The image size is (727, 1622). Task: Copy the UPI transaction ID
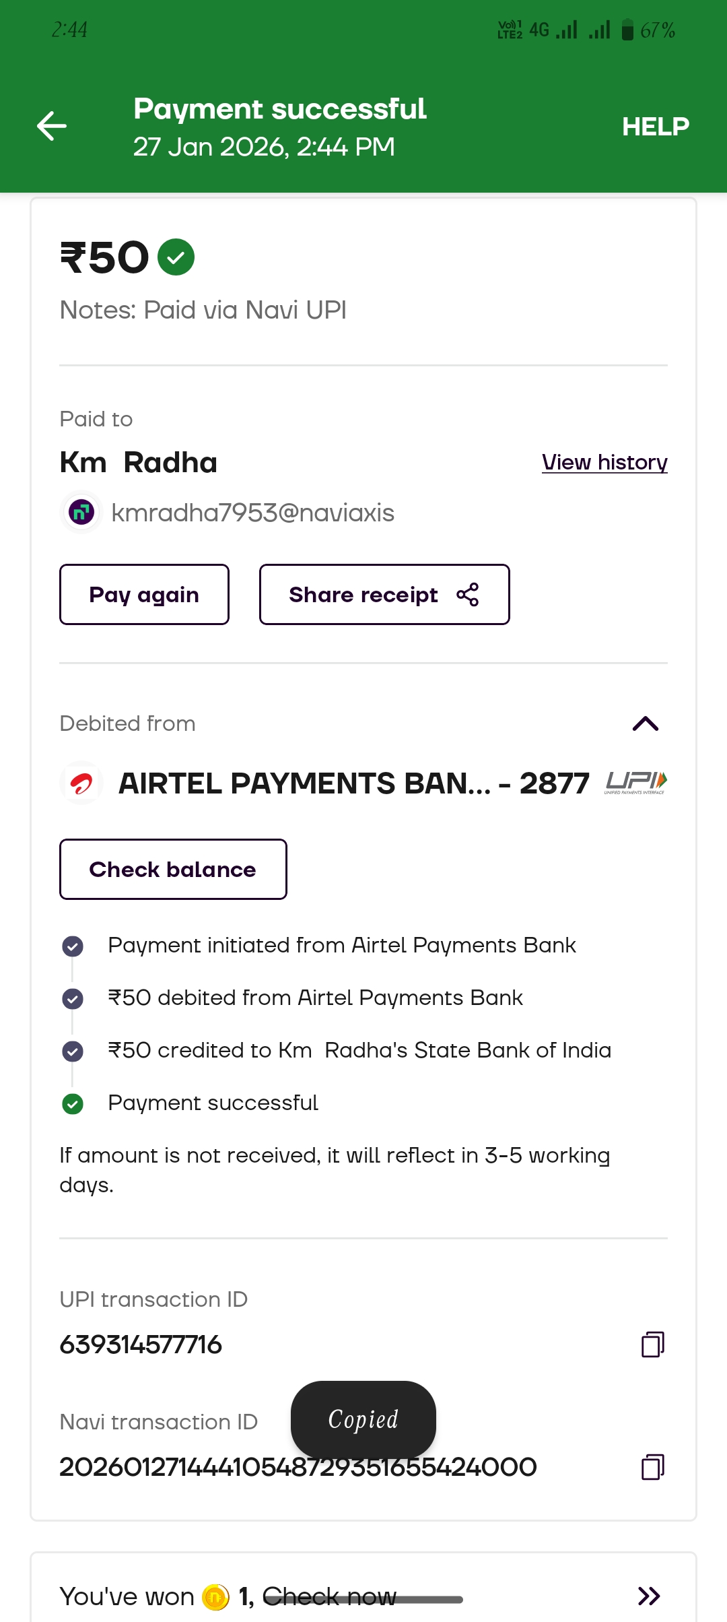click(652, 1344)
